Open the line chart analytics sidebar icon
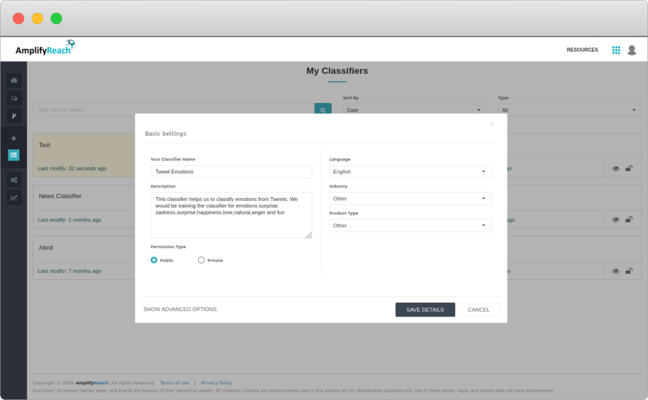 [14, 198]
